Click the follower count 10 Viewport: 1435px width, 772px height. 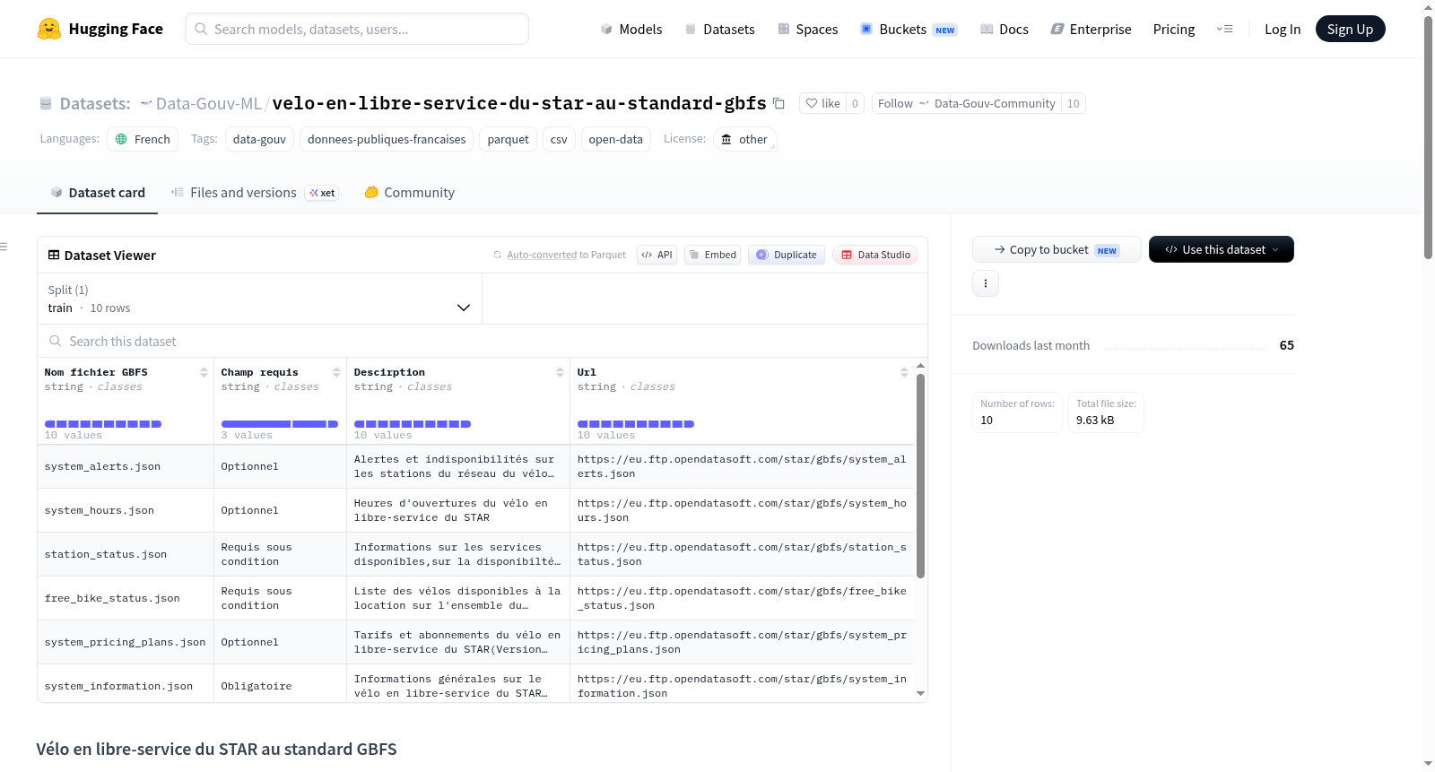(x=1074, y=103)
